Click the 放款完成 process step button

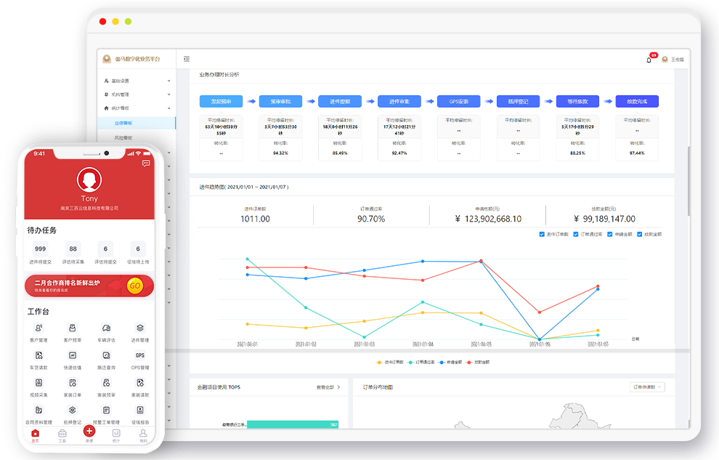pyautogui.click(x=636, y=102)
